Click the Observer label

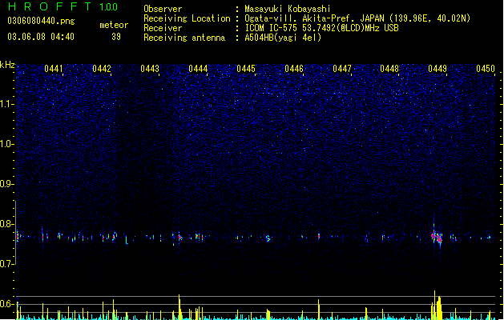point(163,9)
